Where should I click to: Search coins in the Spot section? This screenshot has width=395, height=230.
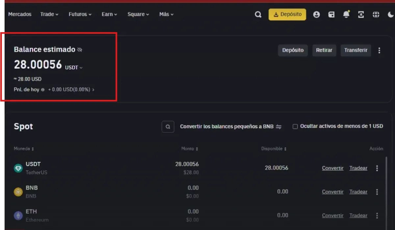pyautogui.click(x=168, y=126)
